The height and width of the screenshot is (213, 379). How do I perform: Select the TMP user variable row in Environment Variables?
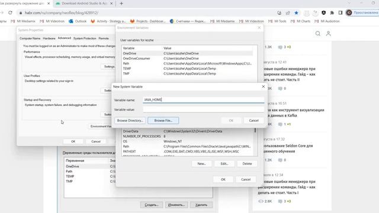pyautogui.click(x=187, y=73)
